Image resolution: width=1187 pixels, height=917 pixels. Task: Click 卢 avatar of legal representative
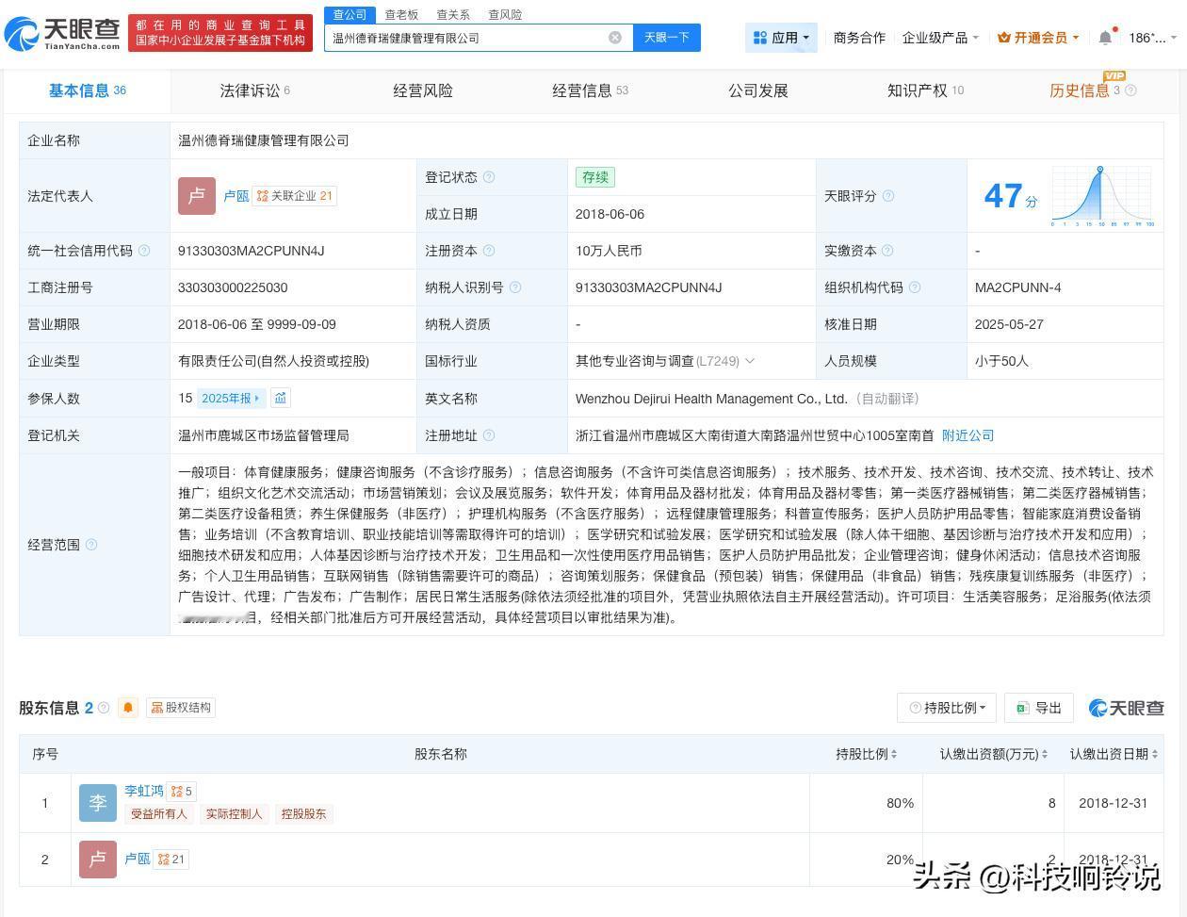click(x=197, y=196)
